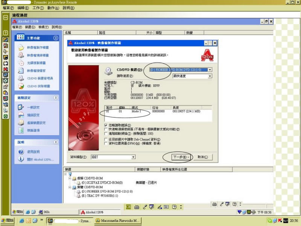Click the 大小 size column header
The image size is (301, 226).
(x=145, y=33)
